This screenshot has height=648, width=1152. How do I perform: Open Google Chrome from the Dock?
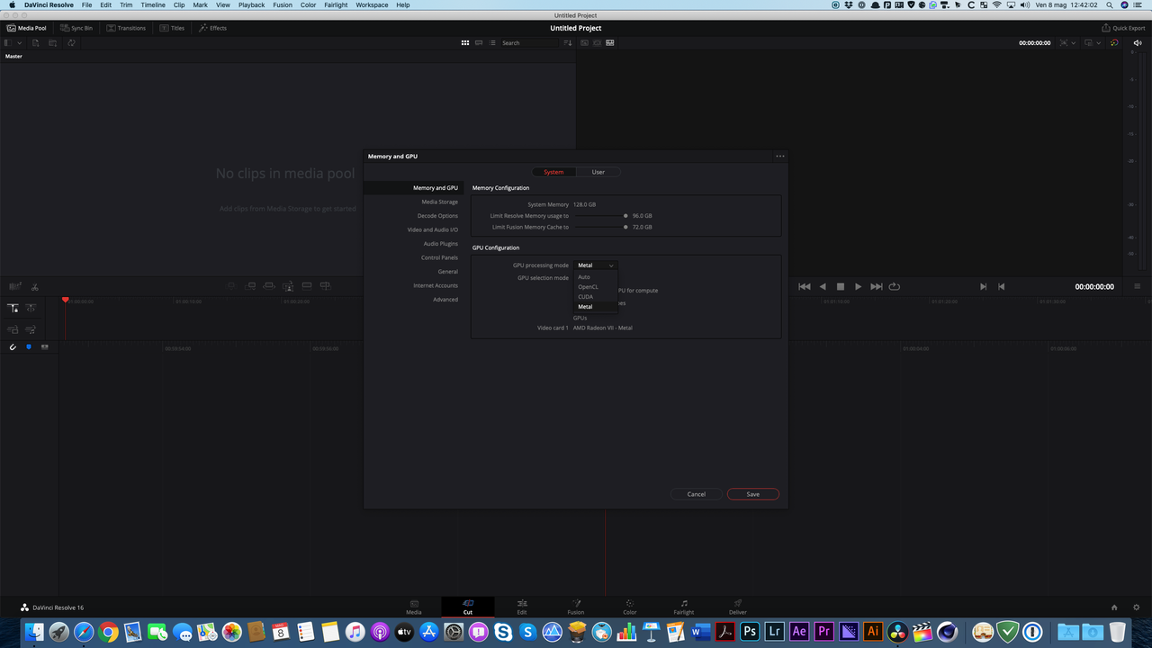point(108,632)
